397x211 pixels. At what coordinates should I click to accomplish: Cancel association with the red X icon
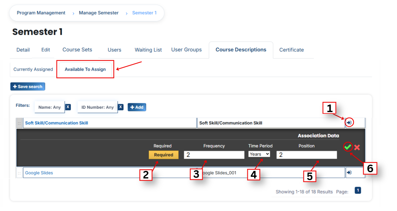pyautogui.click(x=357, y=148)
